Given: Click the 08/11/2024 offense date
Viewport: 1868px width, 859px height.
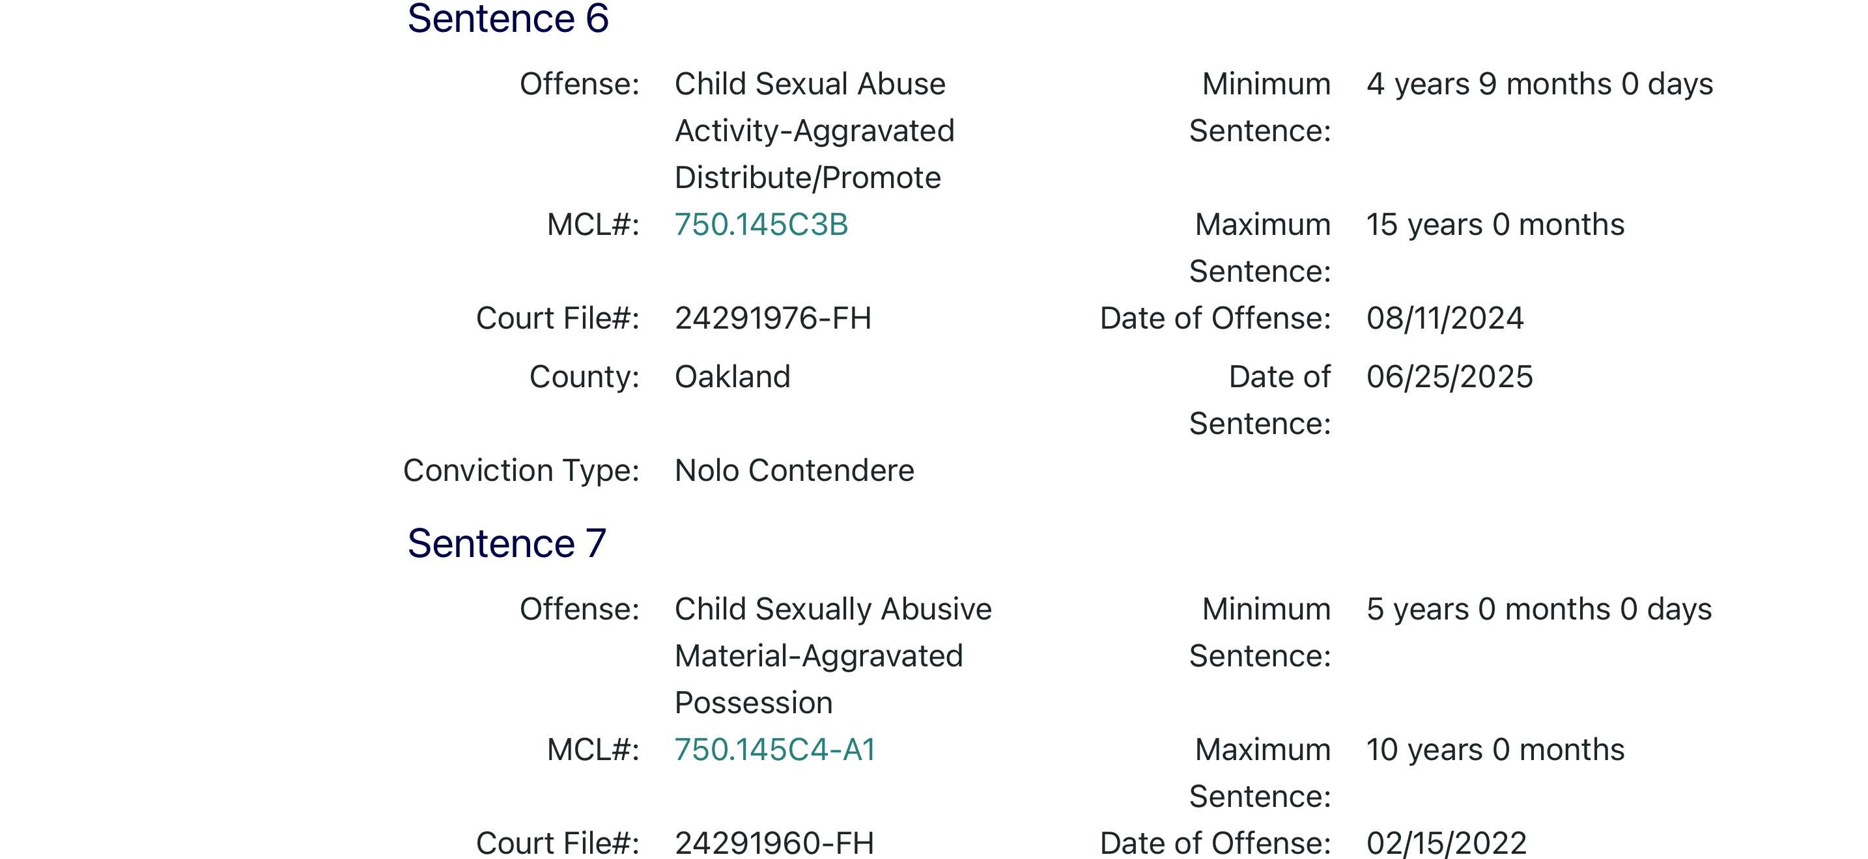Looking at the screenshot, I should click(x=1445, y=319).
